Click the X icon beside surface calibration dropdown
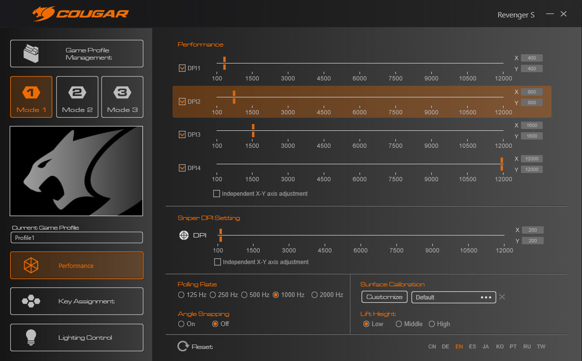This screenshot has width=582, height=361. [x=502, y=297]
